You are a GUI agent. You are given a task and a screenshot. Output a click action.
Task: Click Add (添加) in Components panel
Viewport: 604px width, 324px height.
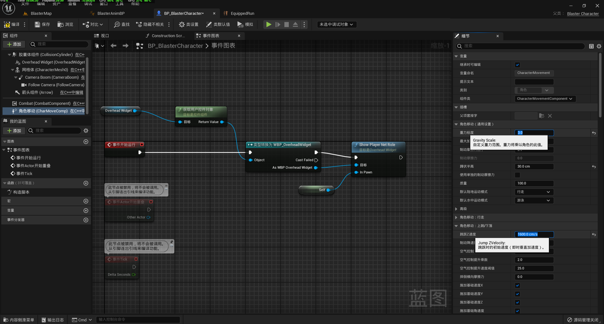(x=14, y=44)
